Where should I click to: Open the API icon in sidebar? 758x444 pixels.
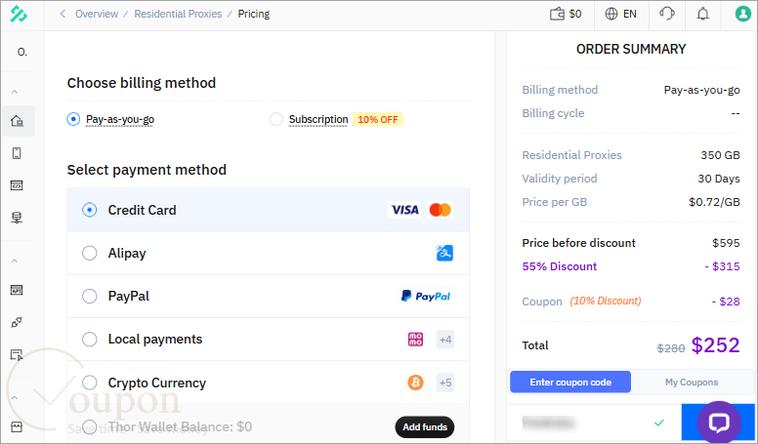click(17, 290)
